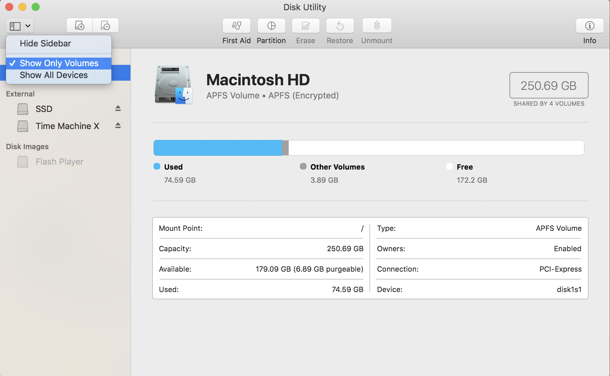The height and width of the screenshot is (376, 610).
Task: Click the add volume icon
Action: pyautogui.click(x=79, y=25)
